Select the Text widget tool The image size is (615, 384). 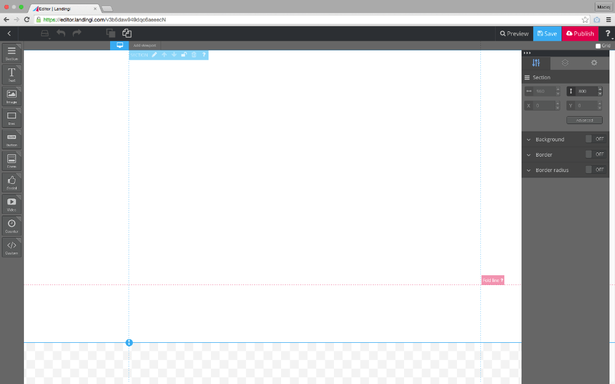tap(12, 75)
